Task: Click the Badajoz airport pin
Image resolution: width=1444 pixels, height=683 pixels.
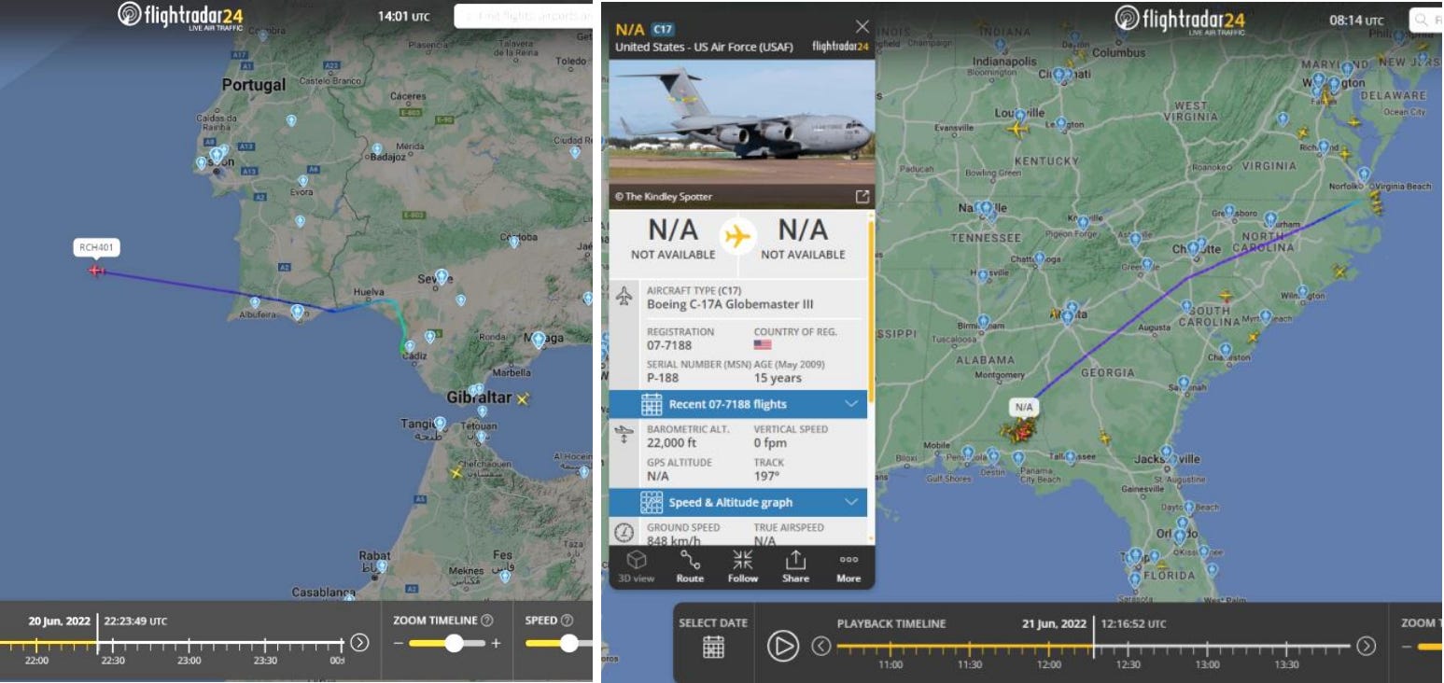Action: pyautogui.click(x=377, y=148)
